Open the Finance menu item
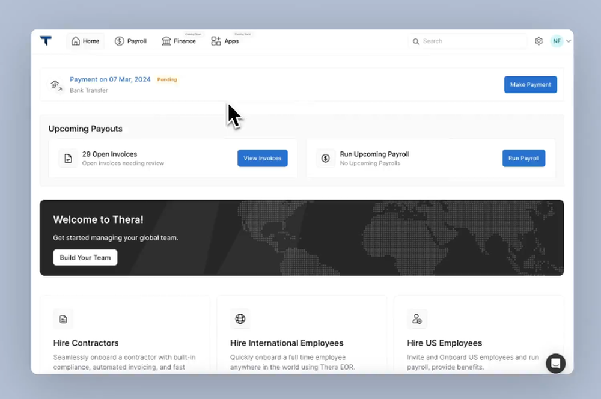 [x=178, y=41]
